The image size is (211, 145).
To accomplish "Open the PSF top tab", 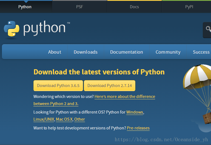I will click(x=79, y=7).
